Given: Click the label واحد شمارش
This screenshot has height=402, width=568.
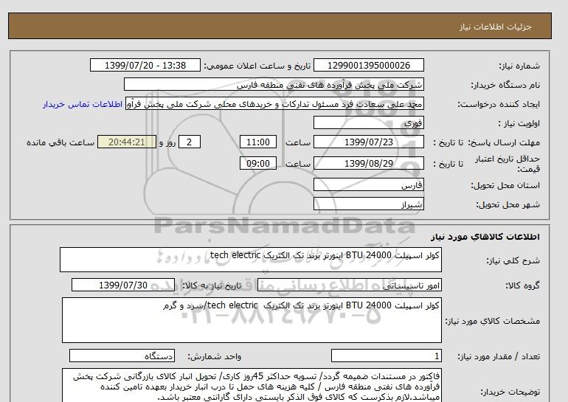Looking at the screenshot, I should 214,356.
